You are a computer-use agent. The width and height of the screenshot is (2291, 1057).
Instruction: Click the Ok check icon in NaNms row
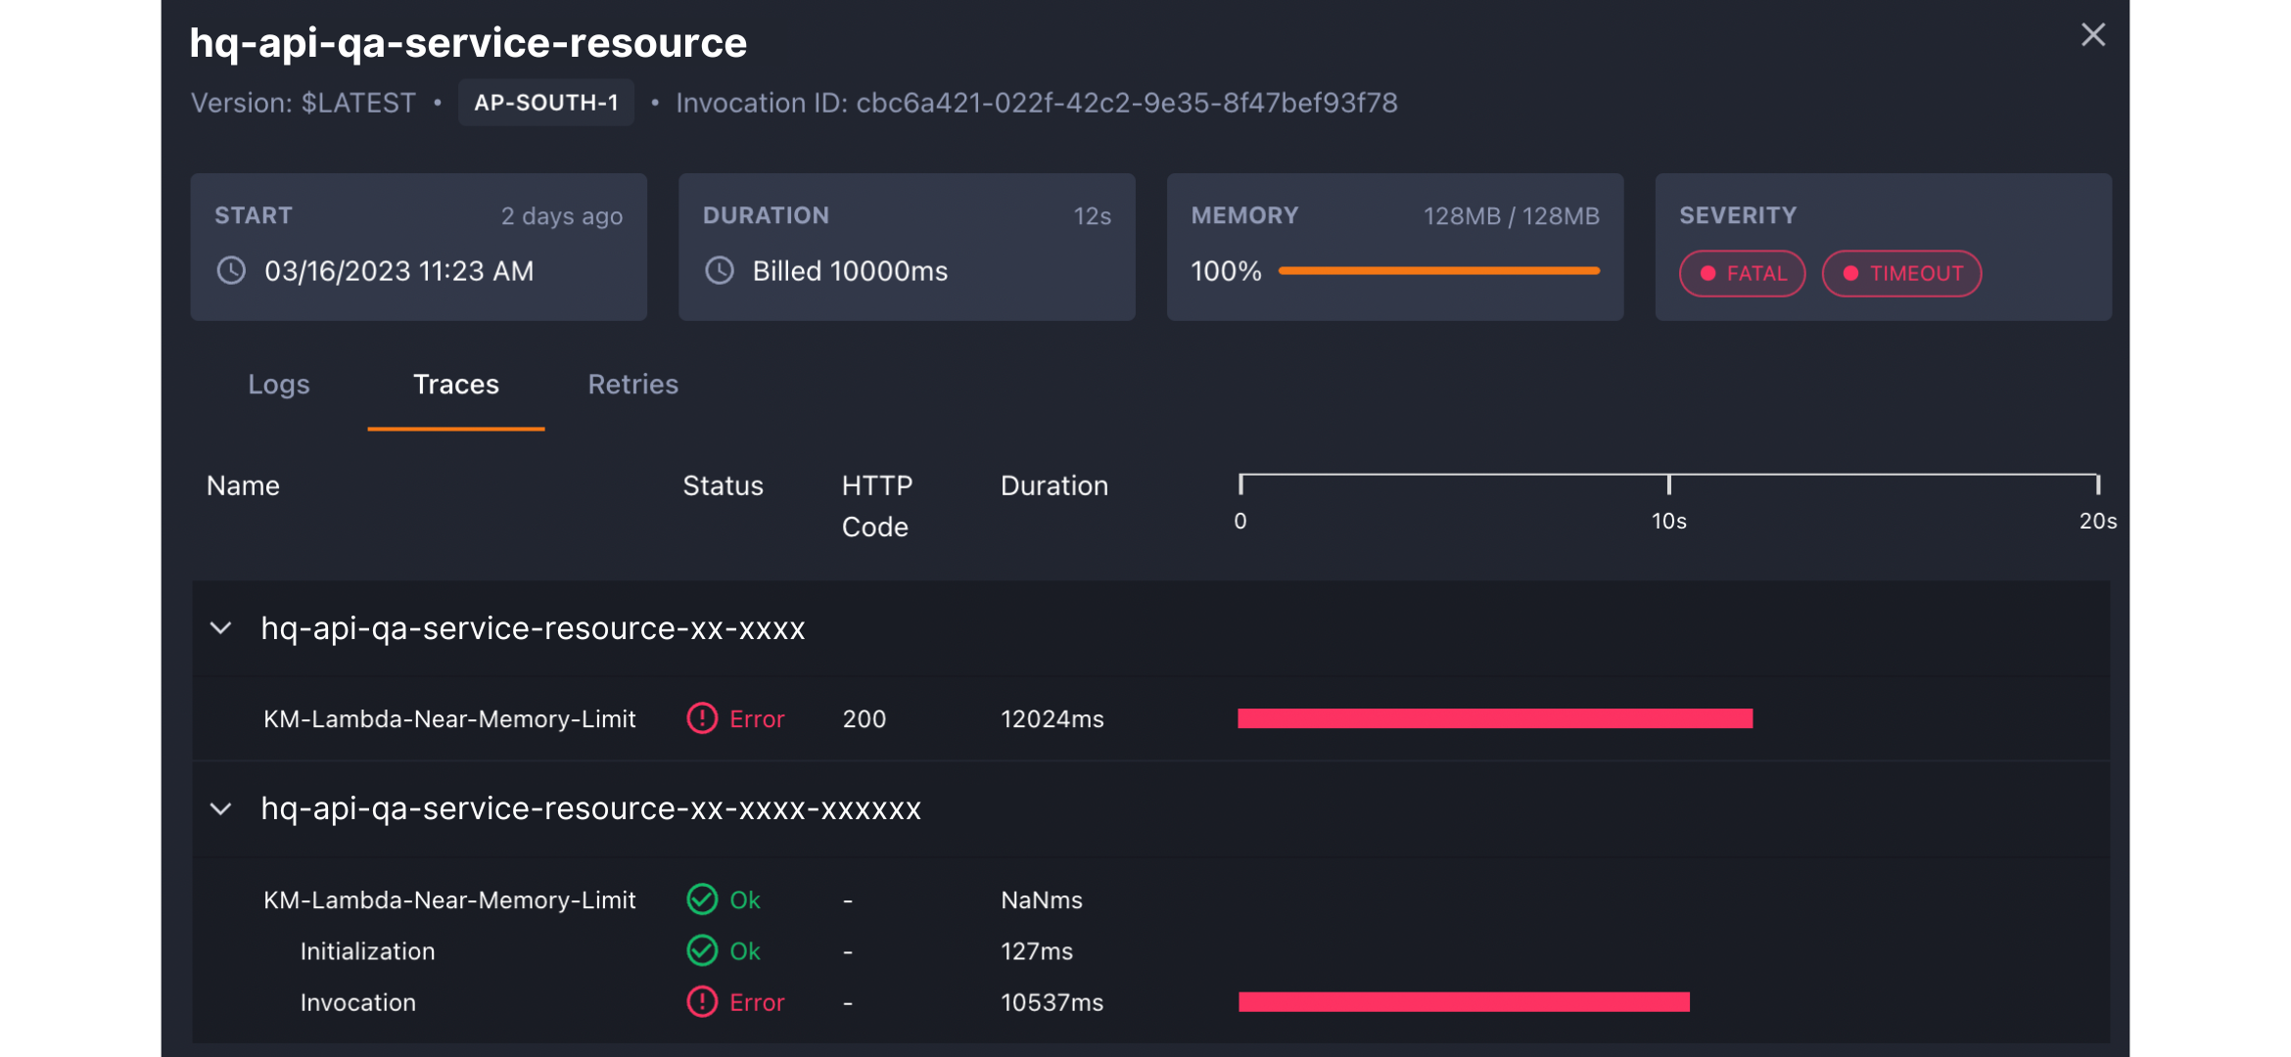pos(702,899)
